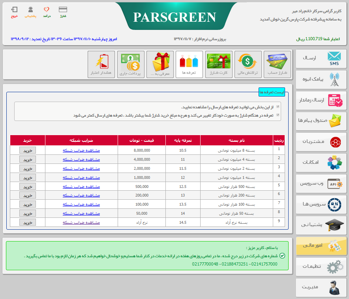Open the صندوق پیام ها inbox icon
The height and width of the screenshot is (299, 349).
click(x=321, y=121)
